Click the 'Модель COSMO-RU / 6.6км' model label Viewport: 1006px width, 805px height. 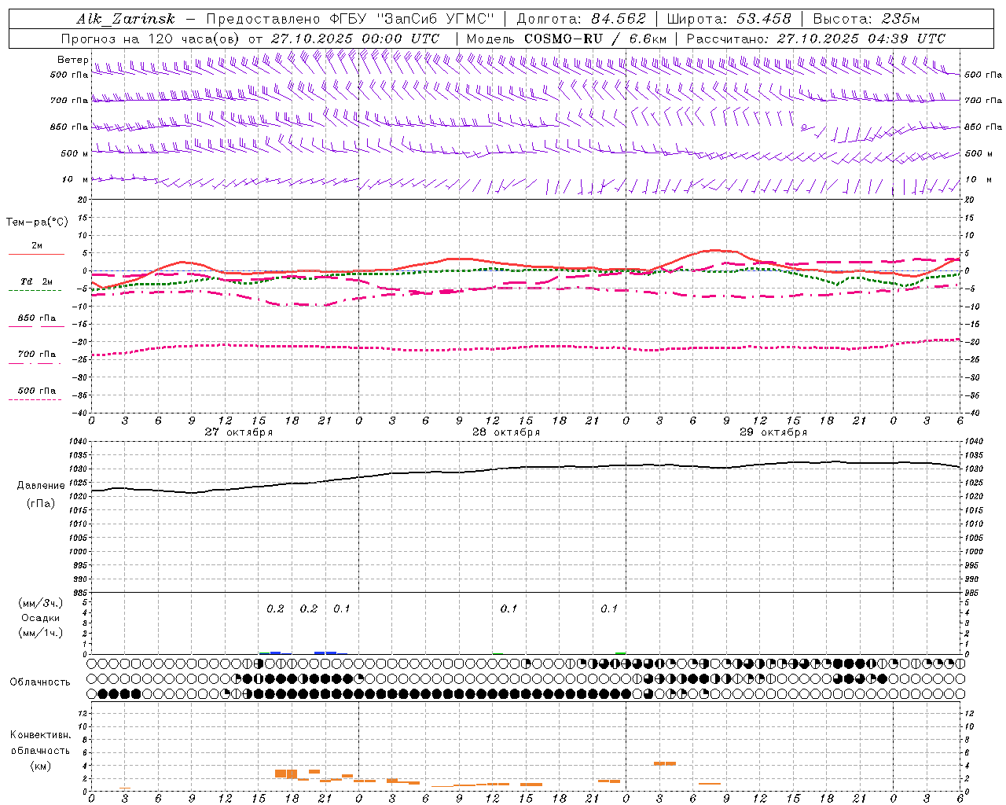(x=567, y=39)
